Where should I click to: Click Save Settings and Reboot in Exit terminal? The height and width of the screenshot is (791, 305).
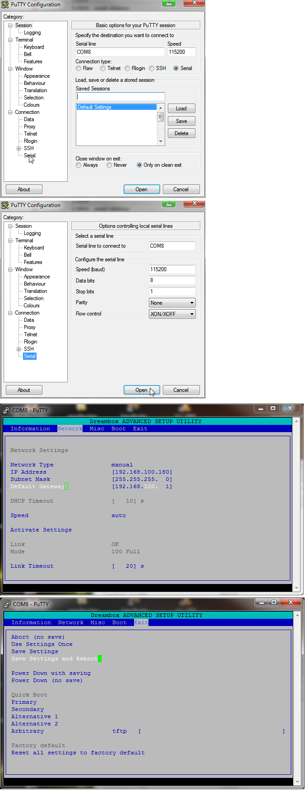click(x=55, y=659)
